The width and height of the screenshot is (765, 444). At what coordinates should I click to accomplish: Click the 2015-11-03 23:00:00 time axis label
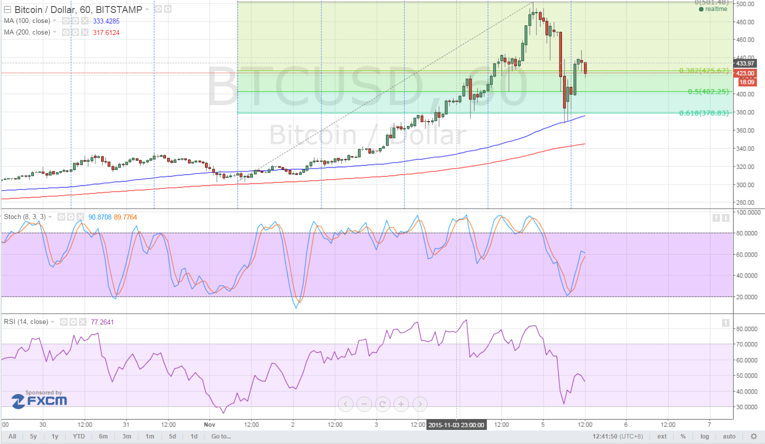[x=456, y=425]
